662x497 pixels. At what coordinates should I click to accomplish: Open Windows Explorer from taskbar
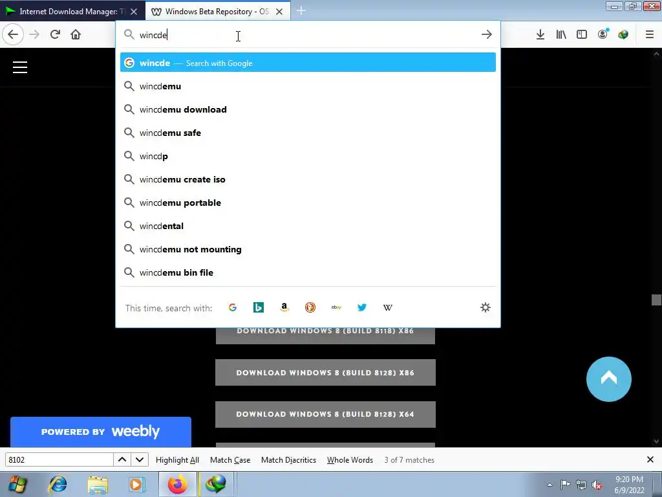98,484
